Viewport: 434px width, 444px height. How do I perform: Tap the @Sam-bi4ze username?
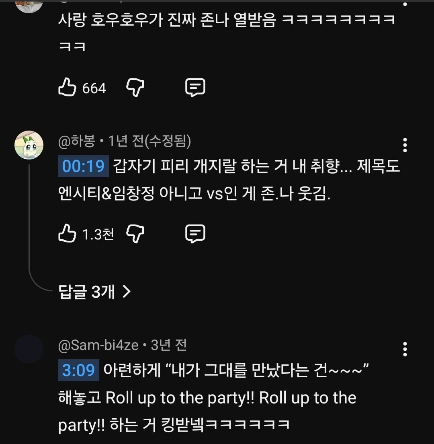[x=98, y=345]
